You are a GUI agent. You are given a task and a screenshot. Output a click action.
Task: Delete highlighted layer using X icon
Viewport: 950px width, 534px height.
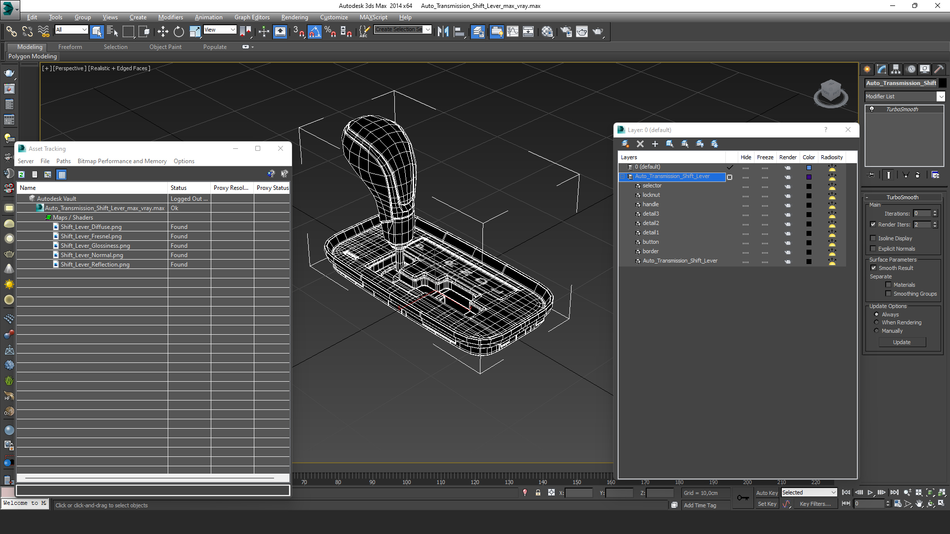[640, 144]
